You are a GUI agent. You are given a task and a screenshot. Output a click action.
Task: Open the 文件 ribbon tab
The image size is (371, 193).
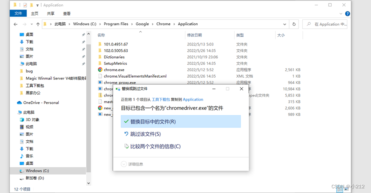pos(18,13)
